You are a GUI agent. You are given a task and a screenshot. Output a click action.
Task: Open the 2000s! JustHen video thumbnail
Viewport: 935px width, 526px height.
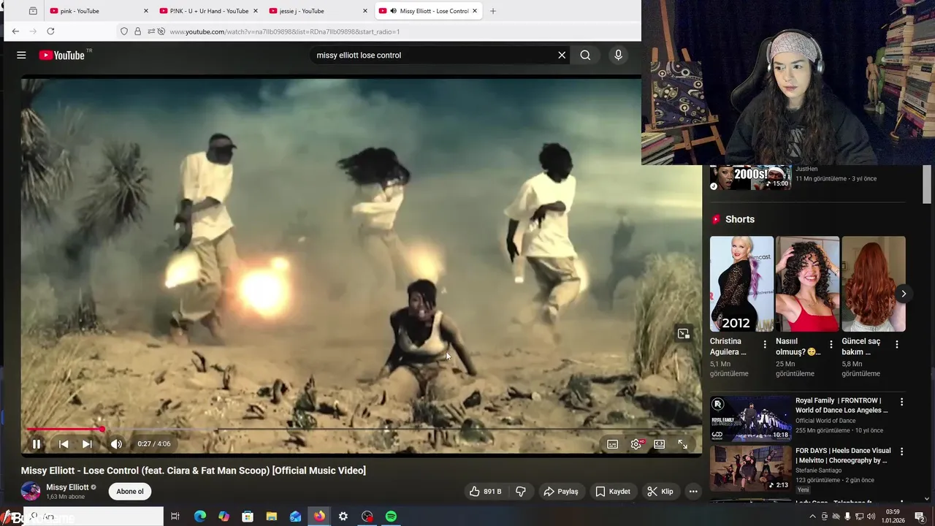pyautogui.click(x=751, y=178)
